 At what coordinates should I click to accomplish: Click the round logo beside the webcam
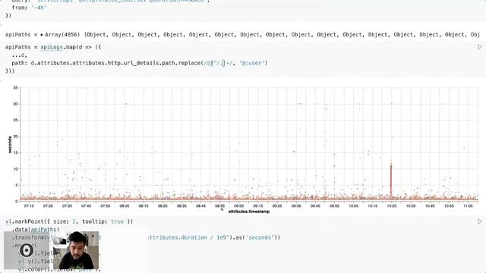pos(27,250)
